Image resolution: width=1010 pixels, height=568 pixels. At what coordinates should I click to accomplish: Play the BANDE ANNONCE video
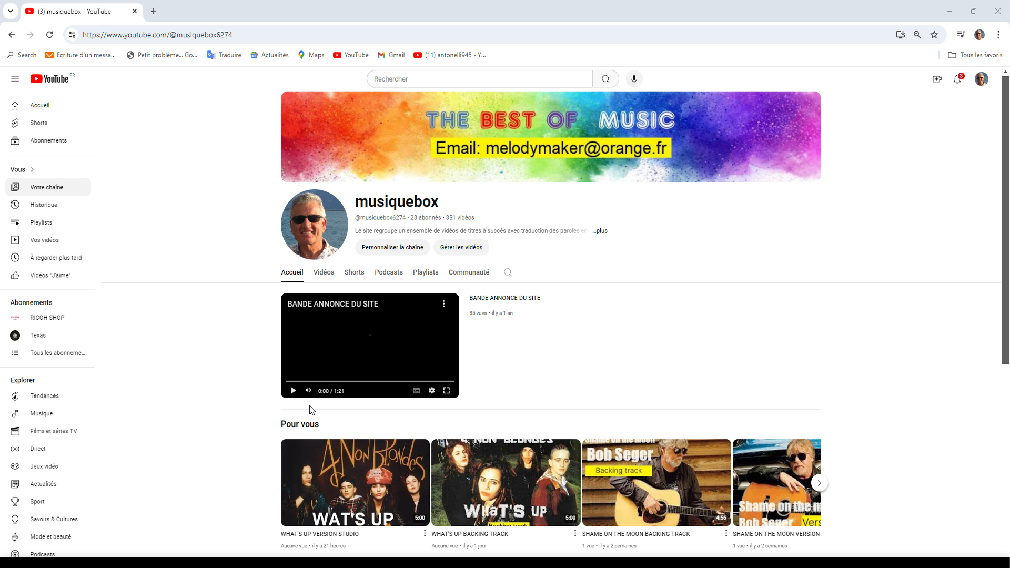tap(293, 391)
